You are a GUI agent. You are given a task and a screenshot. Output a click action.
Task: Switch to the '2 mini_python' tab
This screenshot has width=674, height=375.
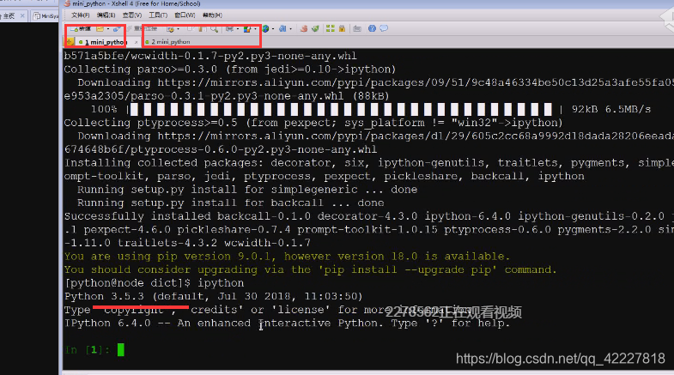pyautogui.click(x=171, y=42)
